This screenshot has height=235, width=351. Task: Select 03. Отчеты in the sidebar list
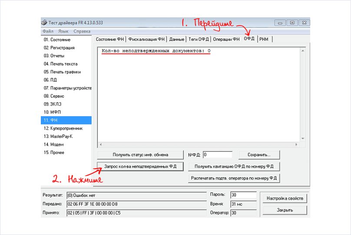pos(54,56)
